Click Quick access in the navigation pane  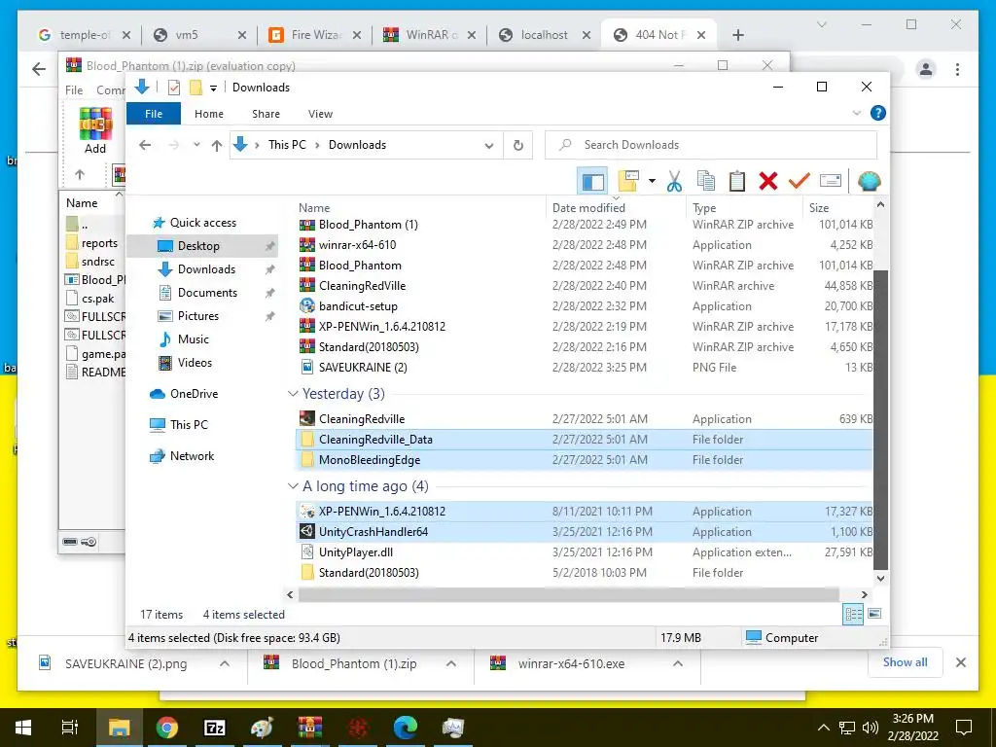point(202,223)
